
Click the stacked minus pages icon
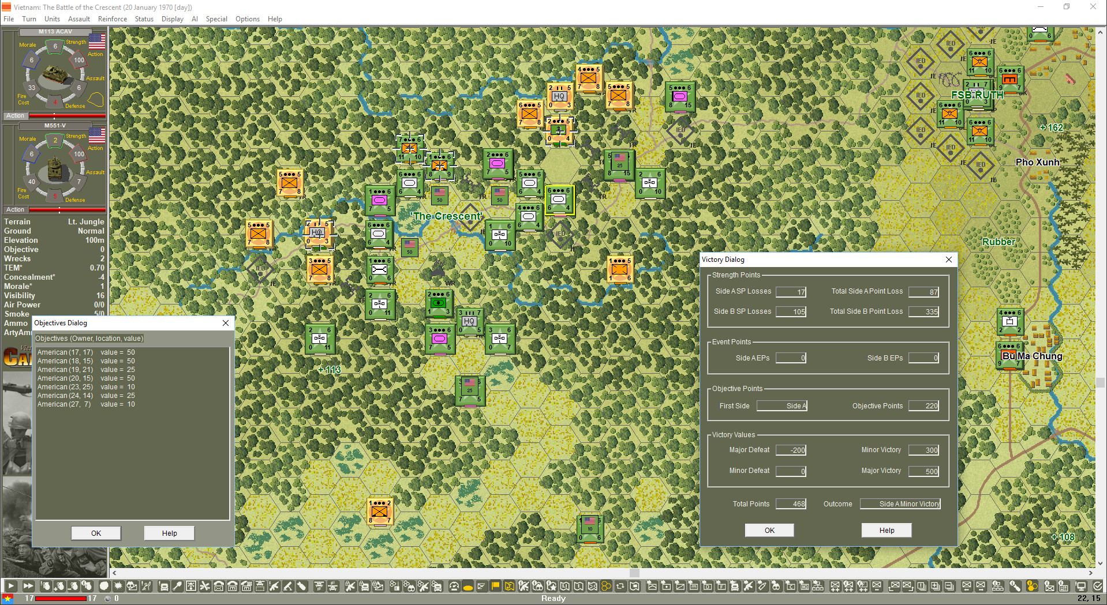point(949,586)
